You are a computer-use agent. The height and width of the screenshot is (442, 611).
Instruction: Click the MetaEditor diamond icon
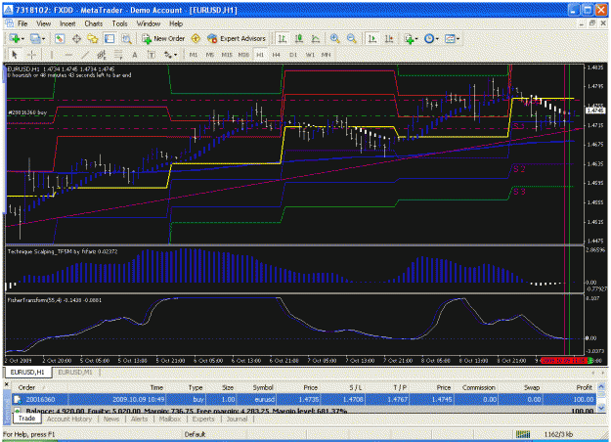(x=196, y=38)
